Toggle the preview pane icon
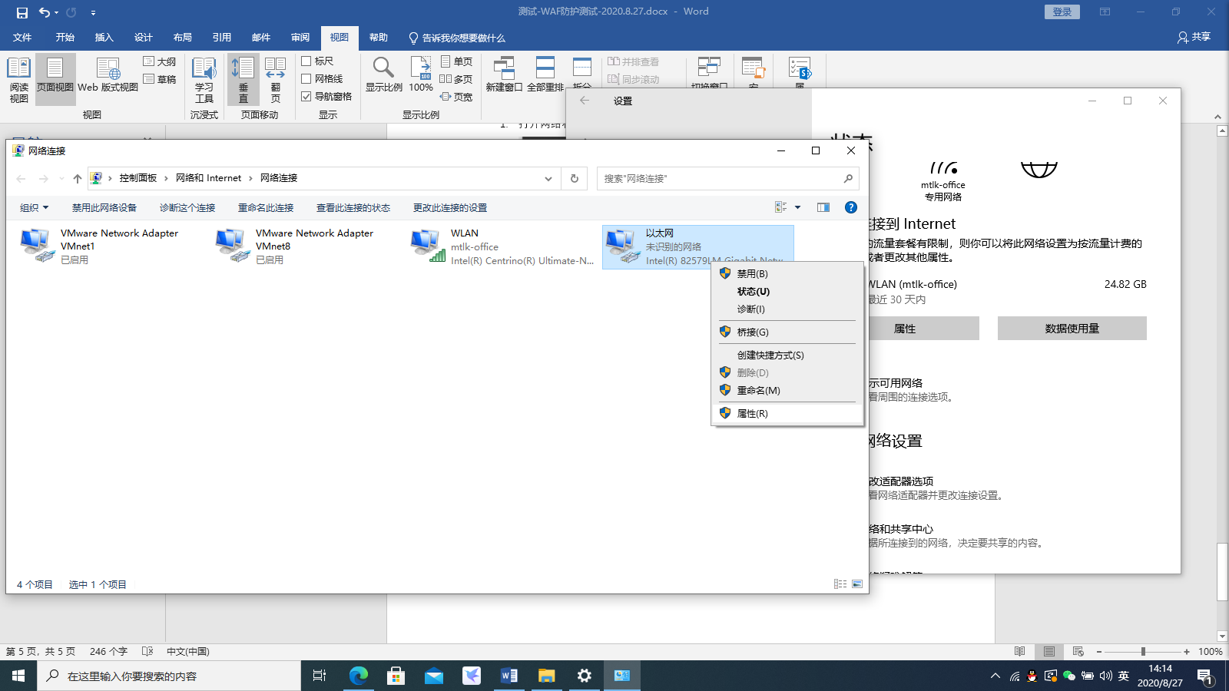 (x=823, y=207)
